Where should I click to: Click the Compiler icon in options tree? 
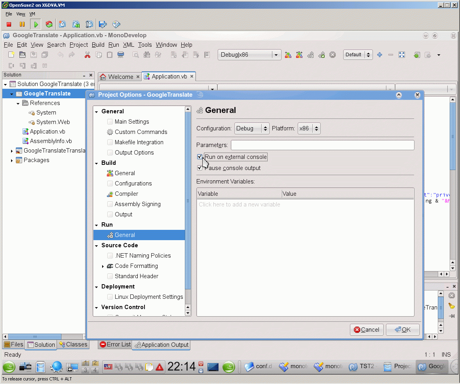tap(110, 194)
